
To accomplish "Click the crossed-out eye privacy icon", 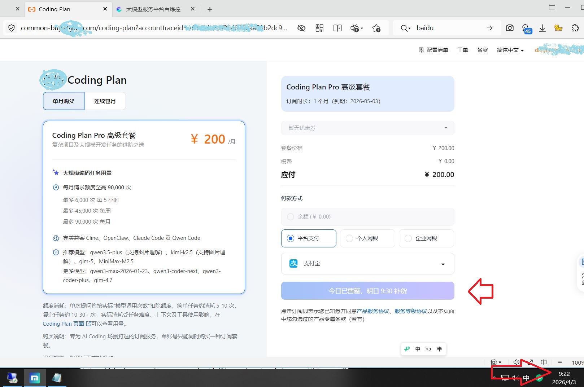I will (x=301, y=28).
